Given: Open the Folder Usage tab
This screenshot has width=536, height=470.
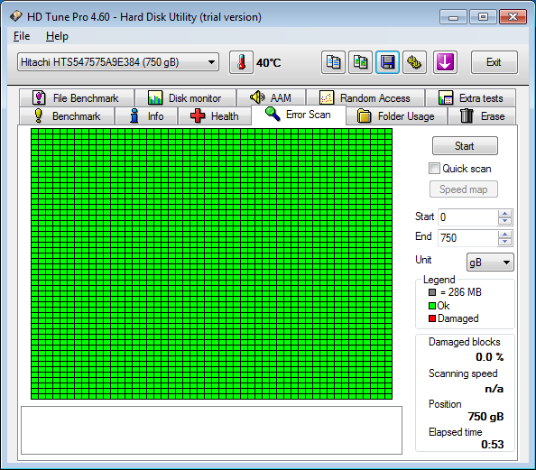Looking at the screenshot, I should 396,115.
